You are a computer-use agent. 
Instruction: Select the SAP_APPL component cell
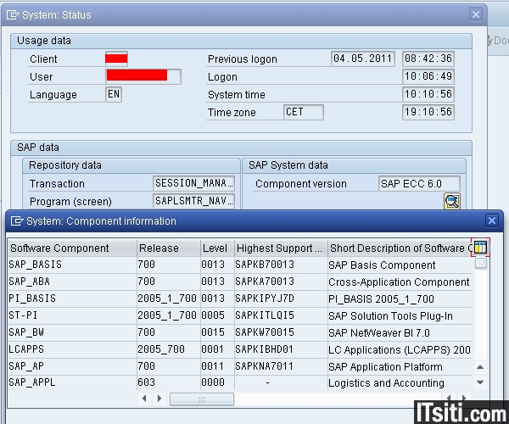(x=72, y=382)
